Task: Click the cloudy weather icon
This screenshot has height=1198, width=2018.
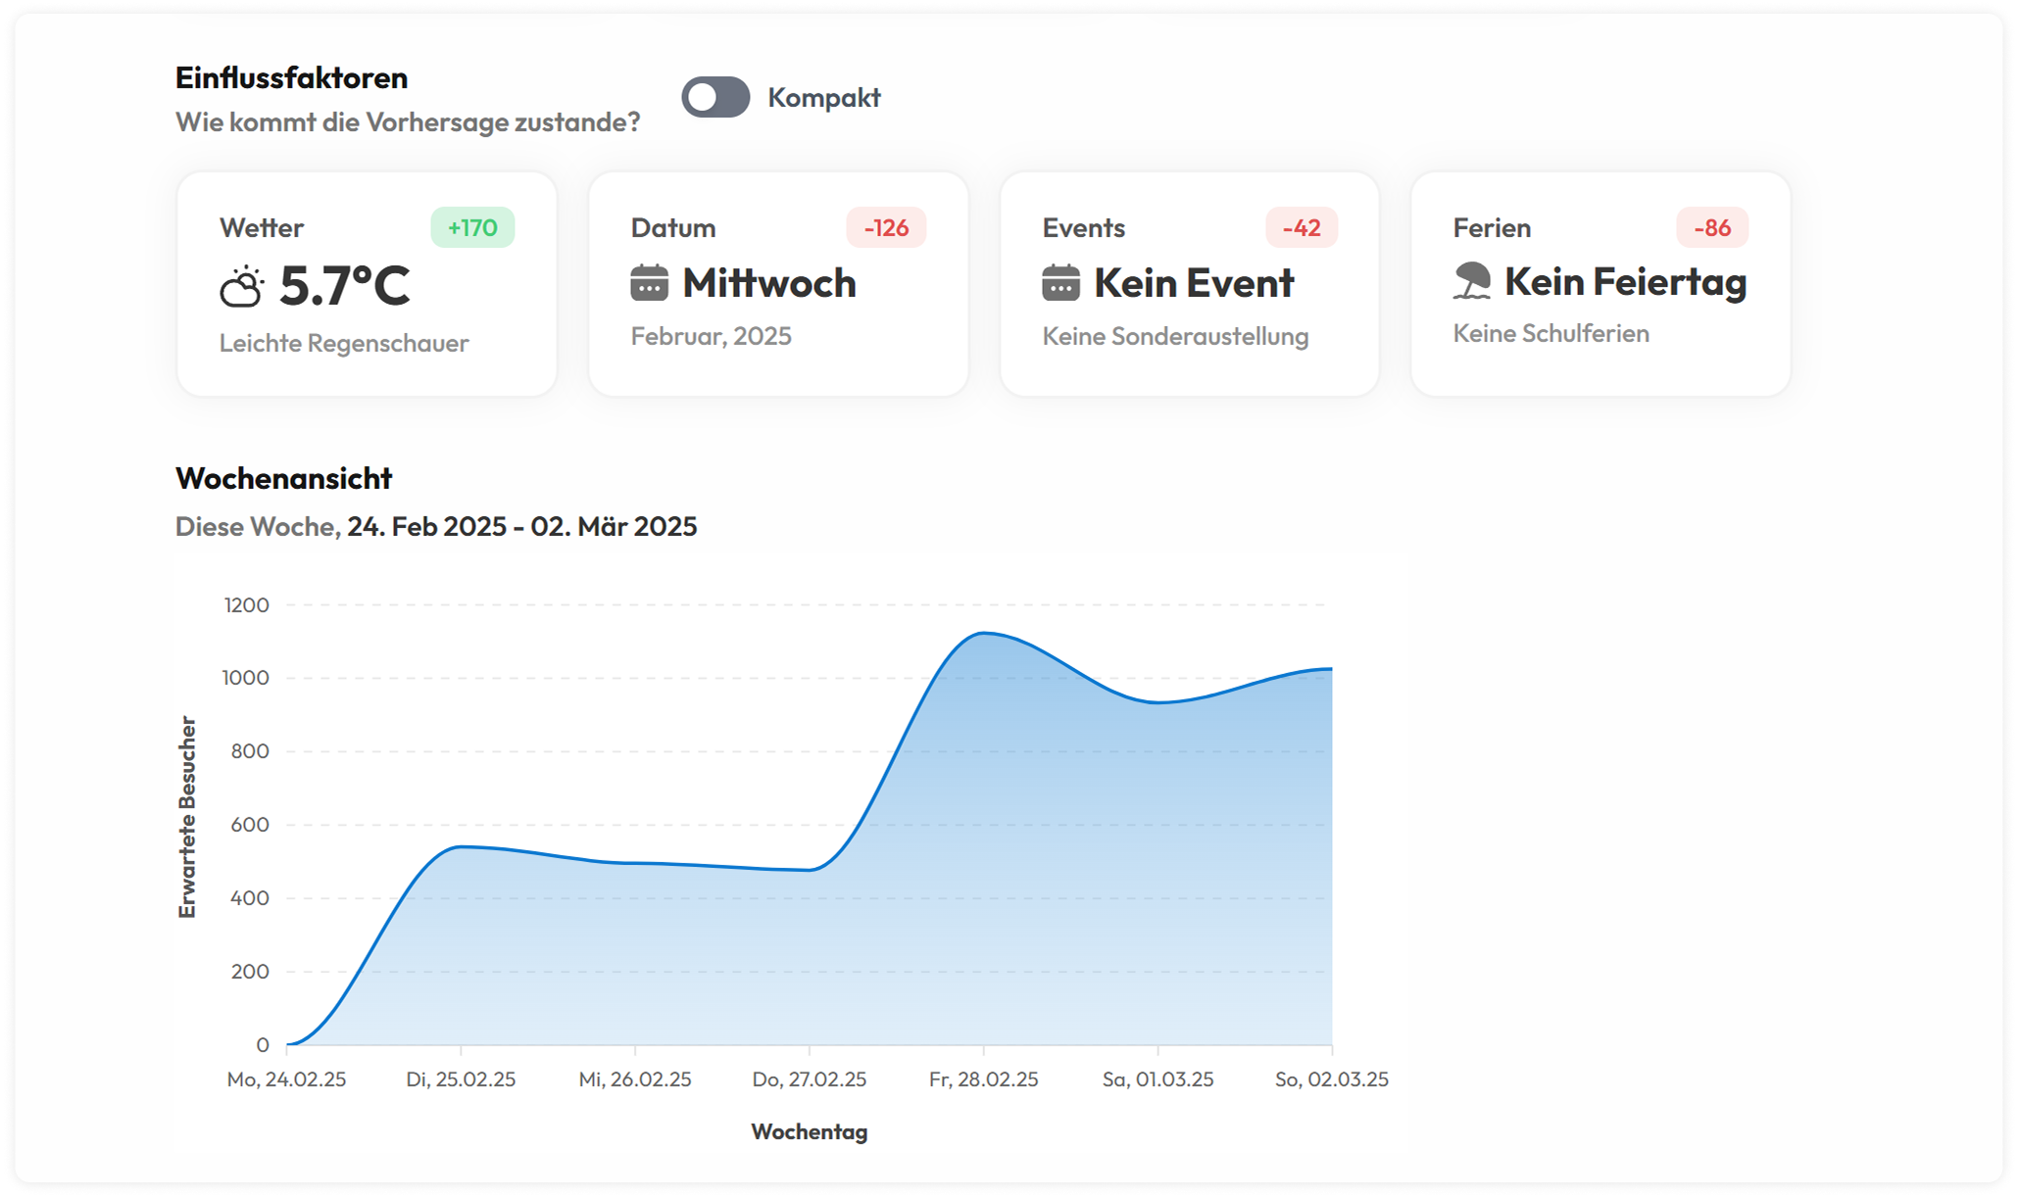Action: point(241,287)
